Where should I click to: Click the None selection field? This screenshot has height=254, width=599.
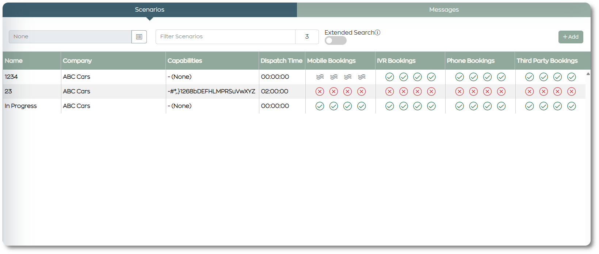pos(70,37)
